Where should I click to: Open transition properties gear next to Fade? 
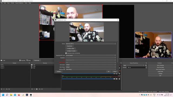pyautogui.click(x=146, y=65)
